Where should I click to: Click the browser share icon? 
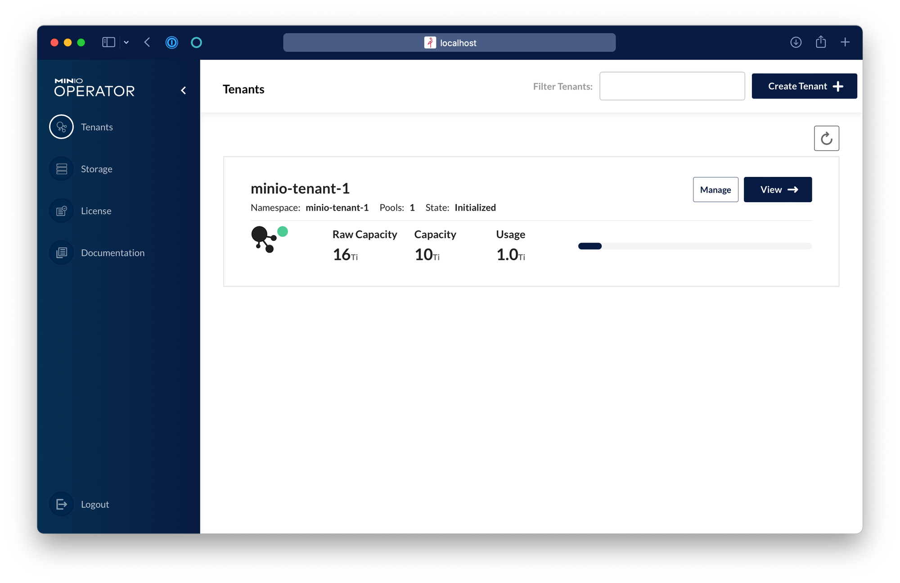pos(821,42)
